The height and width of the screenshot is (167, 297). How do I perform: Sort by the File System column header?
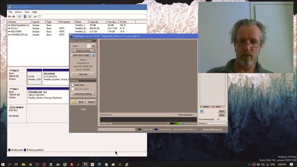pos(66,22)
